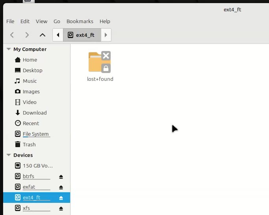Eject the btrfs volume
This screenshot has height=215, width=269.
61,177
